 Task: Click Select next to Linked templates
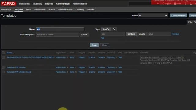tap(84, 35)
